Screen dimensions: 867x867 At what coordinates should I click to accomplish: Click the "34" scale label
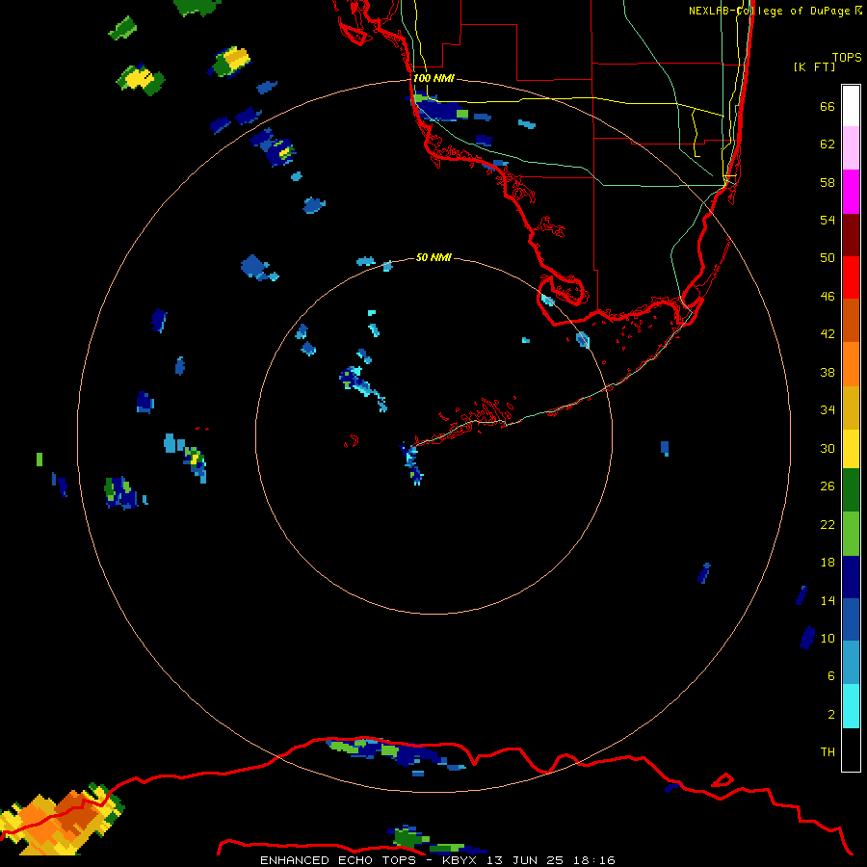click(x=828, y=410)
